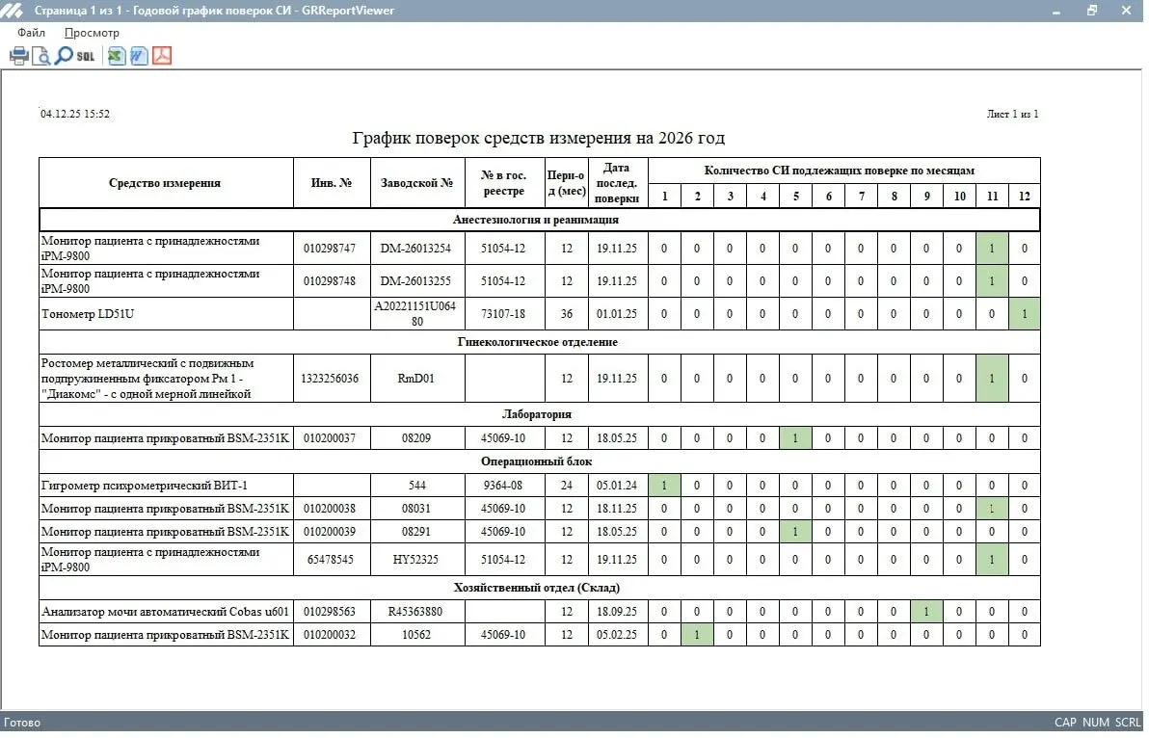
Task: Select the Тонометр LD51U row name
Action: pos(88,314)
